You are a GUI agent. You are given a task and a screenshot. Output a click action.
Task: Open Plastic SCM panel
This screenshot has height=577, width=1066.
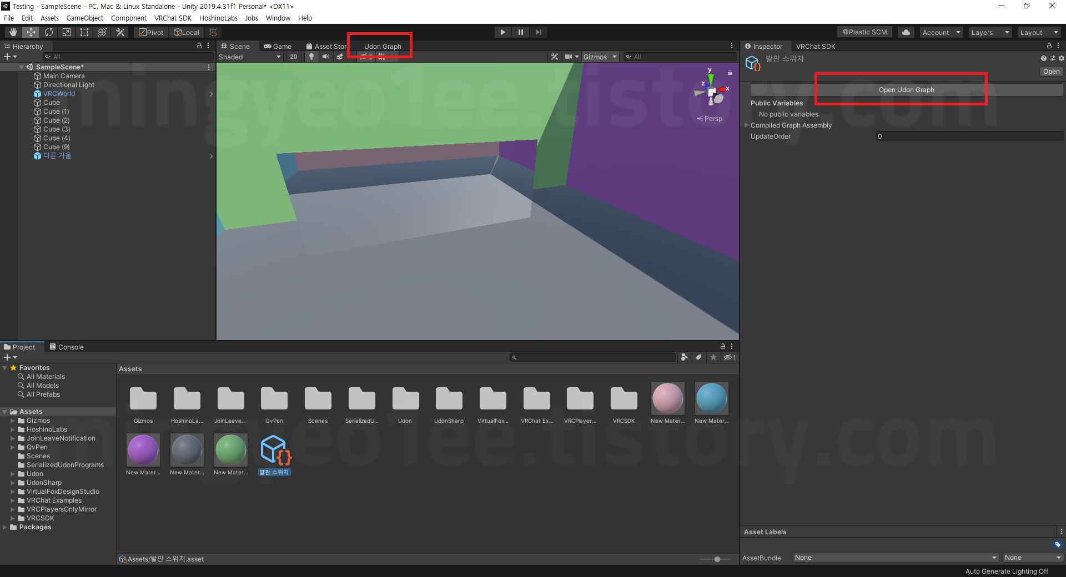pos(865,32)
